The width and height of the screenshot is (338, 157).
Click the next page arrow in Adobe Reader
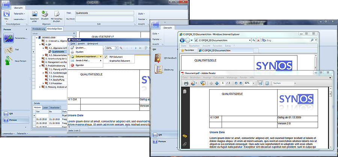217,83
